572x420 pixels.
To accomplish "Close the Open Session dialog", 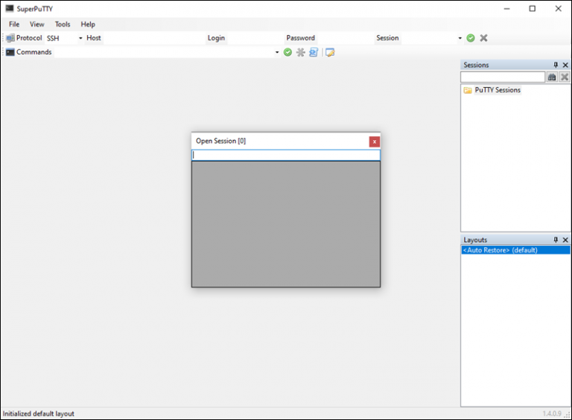I will click(374, 141).
